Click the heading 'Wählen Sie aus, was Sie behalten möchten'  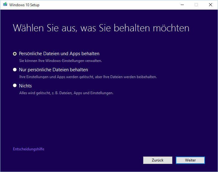tap(101, 28)
